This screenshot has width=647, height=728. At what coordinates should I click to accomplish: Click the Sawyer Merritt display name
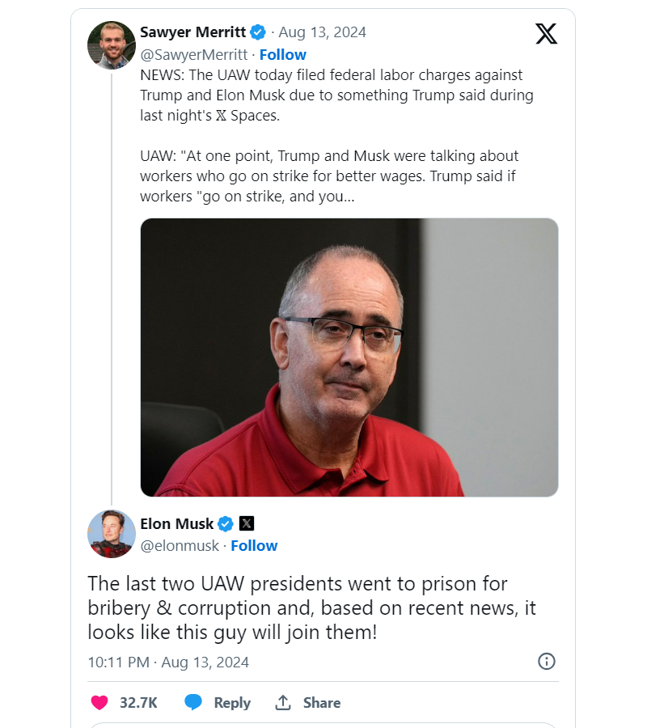pyautogui.click(x=192, y=32)
